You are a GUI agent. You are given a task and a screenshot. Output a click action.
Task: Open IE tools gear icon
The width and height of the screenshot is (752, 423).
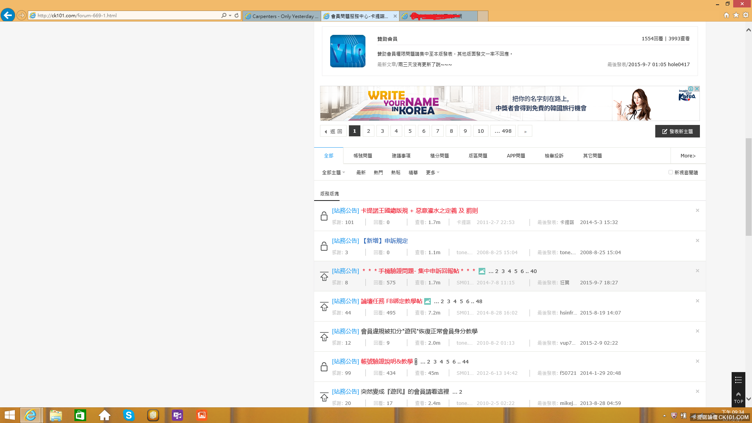click(746, 15)
